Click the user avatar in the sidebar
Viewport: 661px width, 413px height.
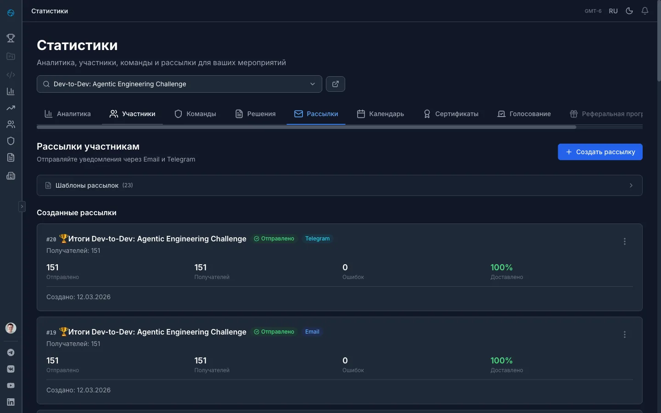point(11,328)
